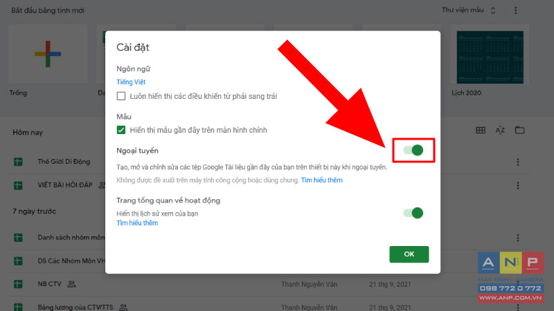Open the Bảng lương của CTV/TTS file
The width and height of the screenshot is (554, 311).
[75, 307]
